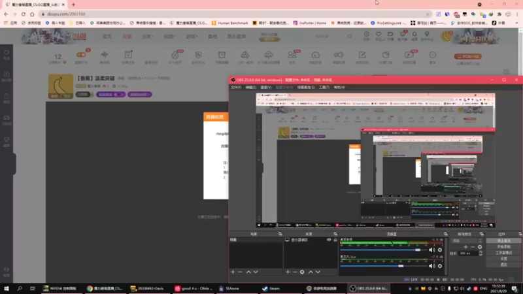
Task: Move scene up with the arrow in OBS
Action: (x=248, y=272)
